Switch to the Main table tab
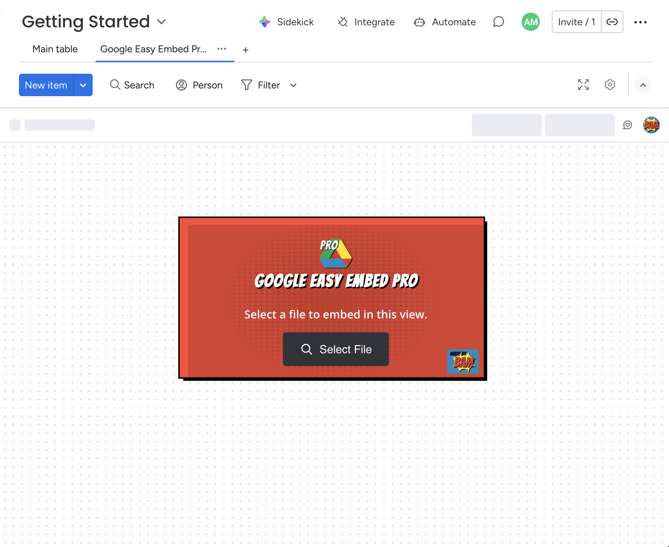Viewport: 669px width, 547px height. coord(55,49)
